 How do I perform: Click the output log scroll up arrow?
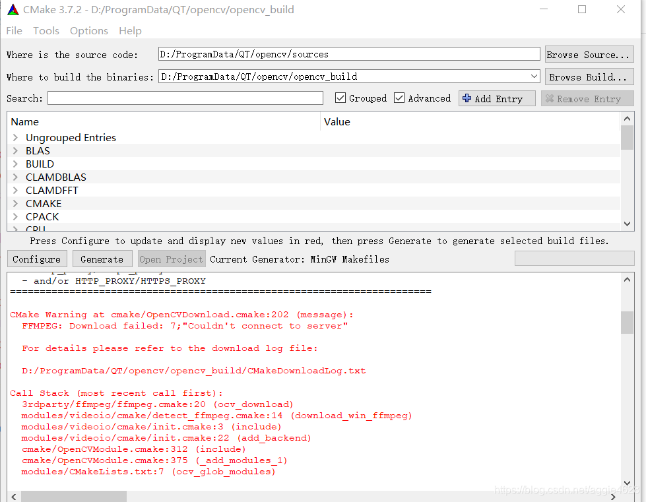tap(627, 280)
